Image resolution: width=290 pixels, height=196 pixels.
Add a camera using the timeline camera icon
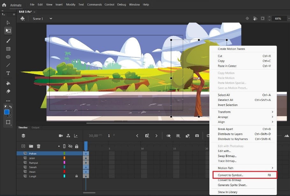click(61, 136)
